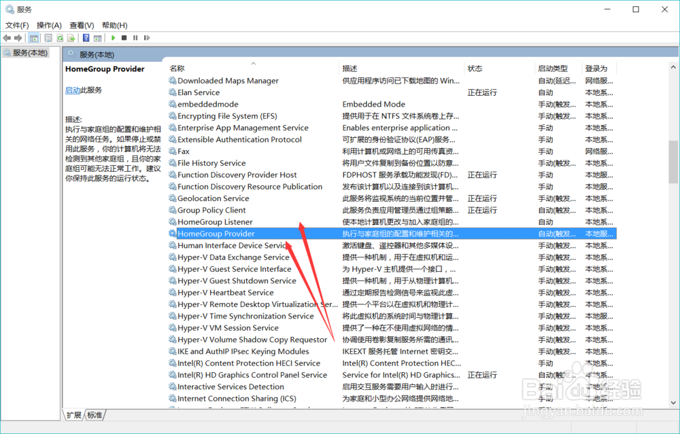
Task: Click the sort arrow above 名称 column
Action: tap(254, 62)
